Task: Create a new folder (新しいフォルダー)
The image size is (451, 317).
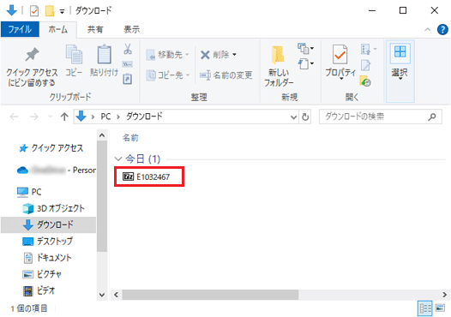Action: [x=278, y=66]
